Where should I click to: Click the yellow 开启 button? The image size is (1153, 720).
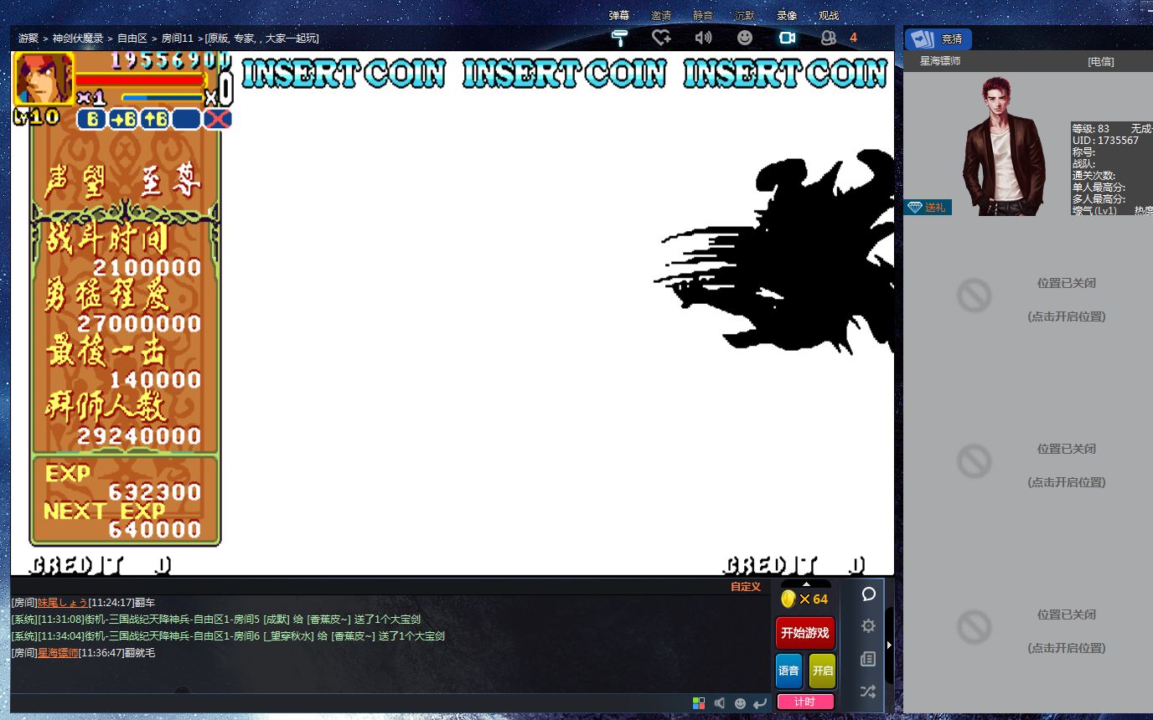coord(822,671)
